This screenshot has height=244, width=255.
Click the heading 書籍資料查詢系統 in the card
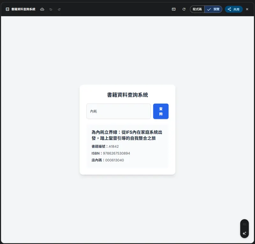tap(127, 95)
